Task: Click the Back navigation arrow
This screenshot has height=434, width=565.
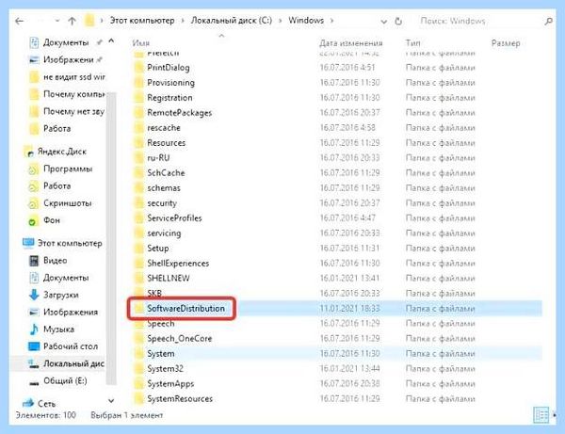Action: [20, 21]
